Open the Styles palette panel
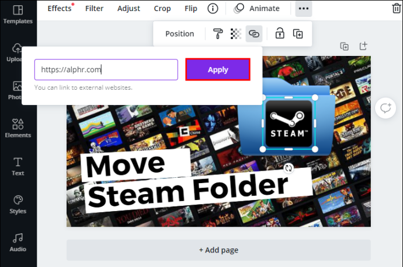 click(18, 205)
